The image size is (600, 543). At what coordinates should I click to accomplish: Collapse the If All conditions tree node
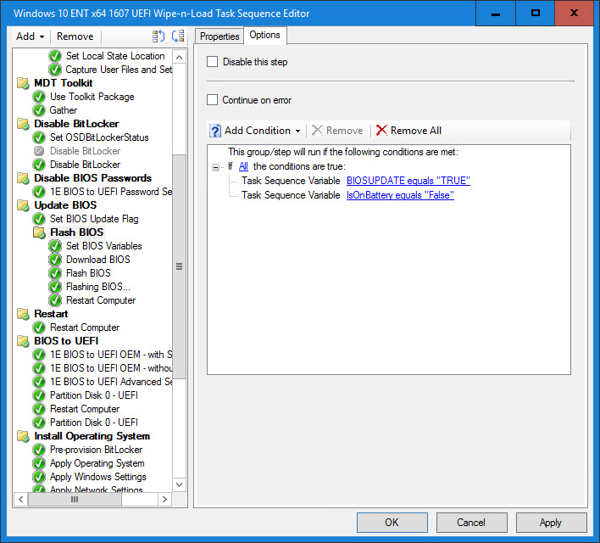click(216, 167)
